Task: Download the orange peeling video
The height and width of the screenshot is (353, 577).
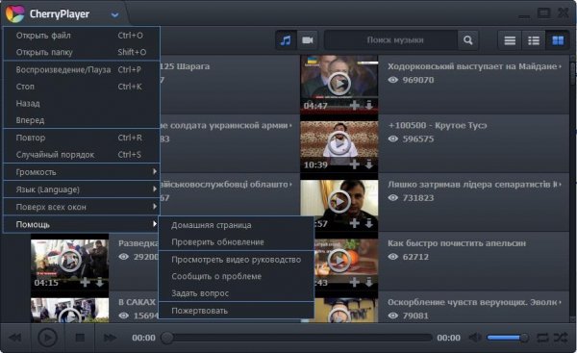Action: point(369,283)
